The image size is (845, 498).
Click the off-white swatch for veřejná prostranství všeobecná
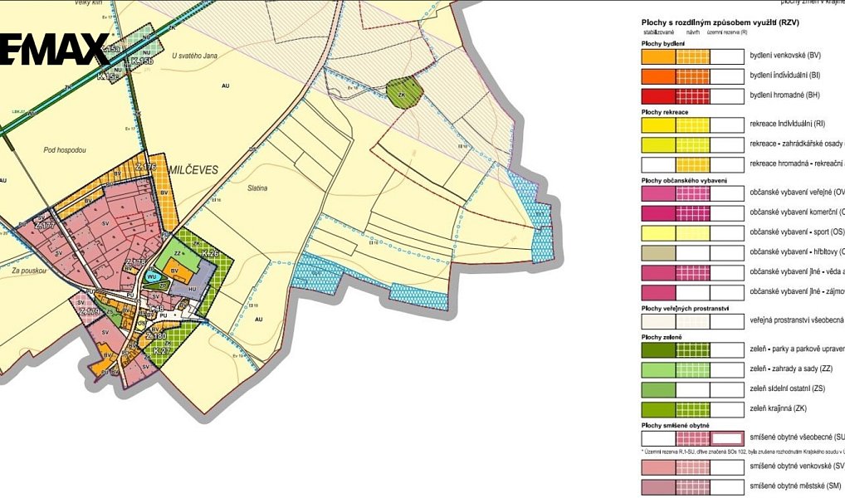(x=658, y=322)
